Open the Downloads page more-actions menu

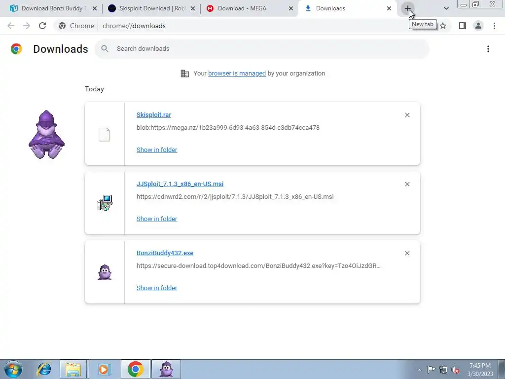click(x=488, y=49)
